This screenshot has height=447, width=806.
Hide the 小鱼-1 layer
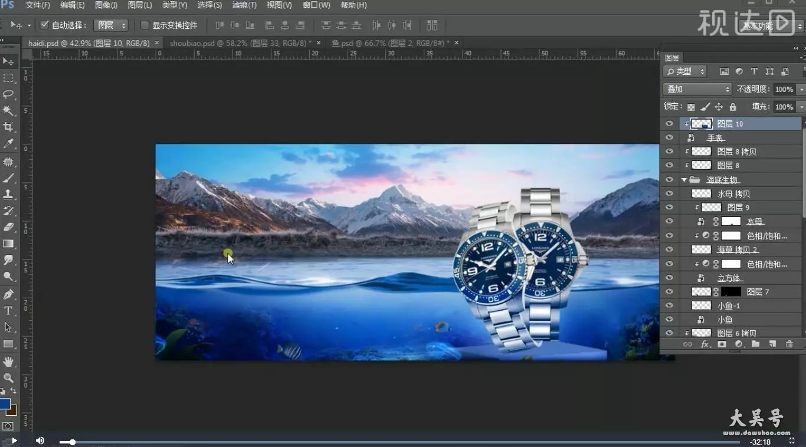669,305
